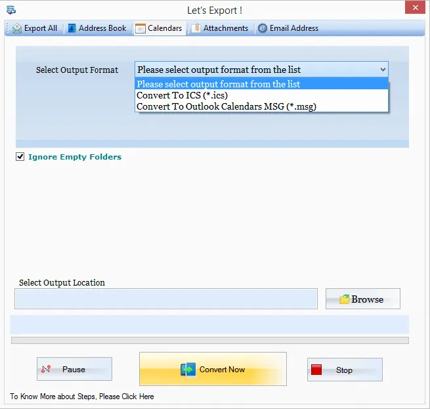Open 'To Know More about Steps' link
Screen dimensions: 430x409
pyautogui.click(x=82, y=397)
